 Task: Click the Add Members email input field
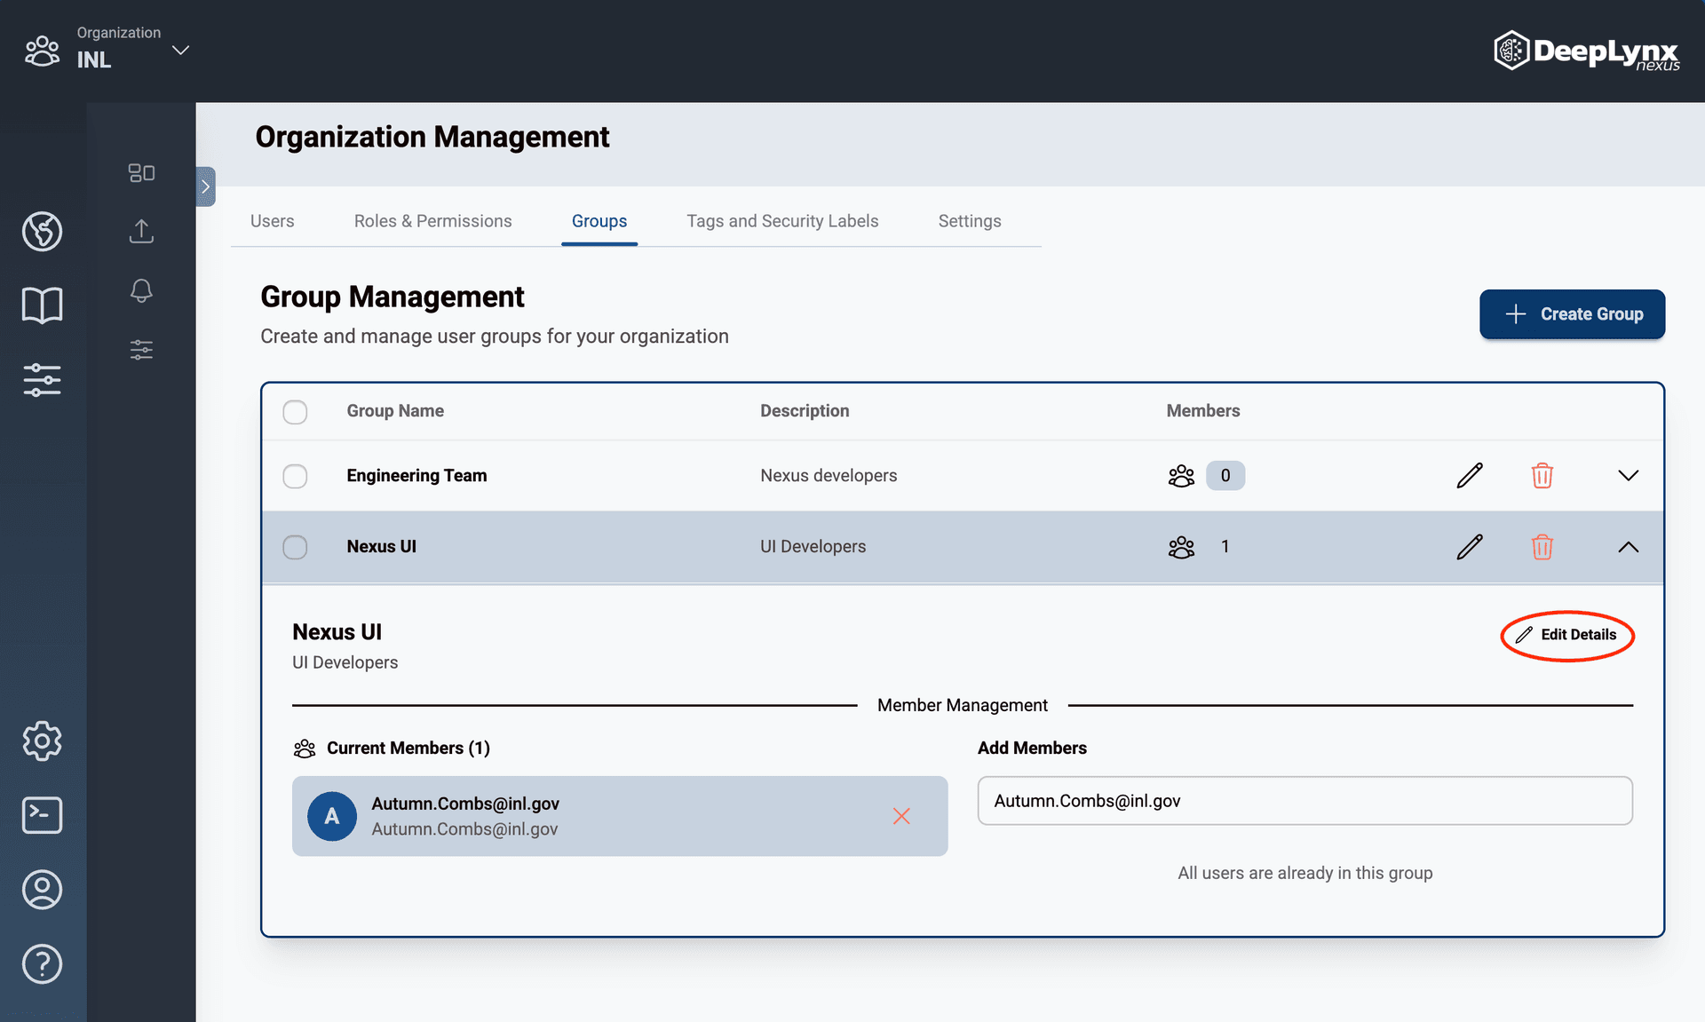(1305, 800)
